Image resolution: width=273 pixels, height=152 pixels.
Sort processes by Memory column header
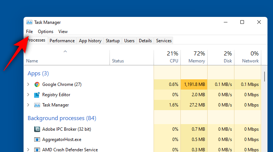point(194,57)
